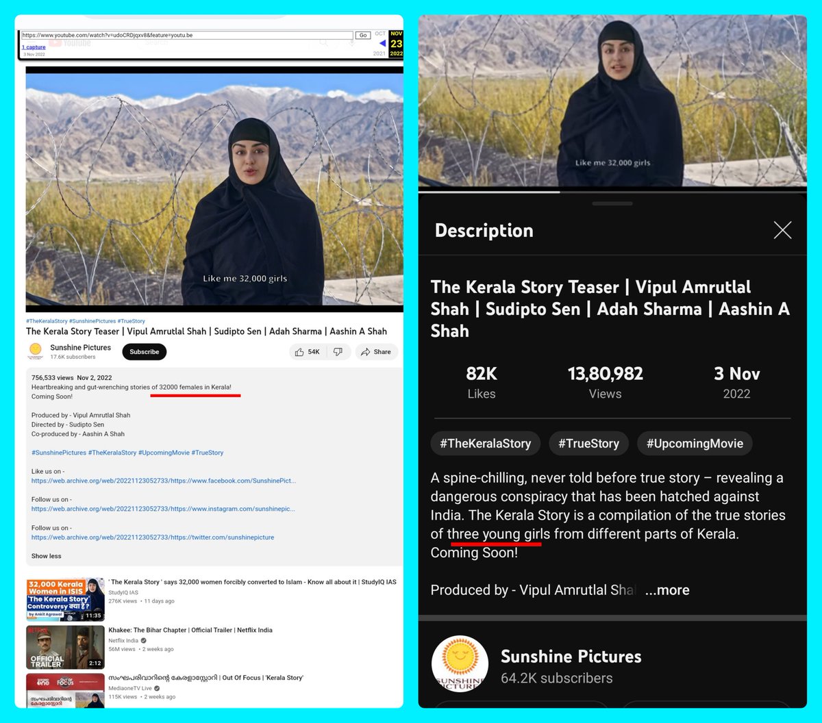Click the mobile video title text
Screen dimensions: 822x723
click(610, 309)
